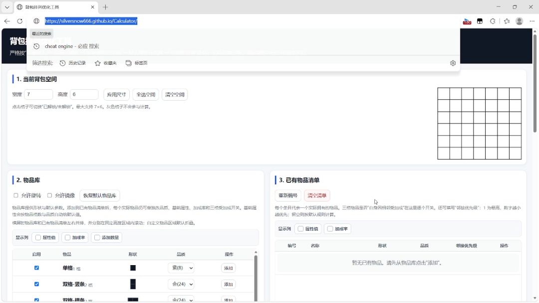Click 添加 button for 单格 row
The image size is (539, 303).
point(228,268)
